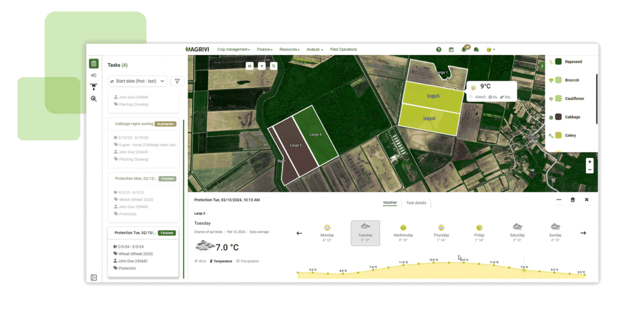Screen dimensions: 617x326
Task: Click the AGRIVI logo
Action: (x=197, y=49)
